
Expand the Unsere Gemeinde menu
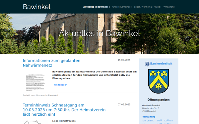[122, 7]
